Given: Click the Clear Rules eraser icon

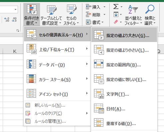Looking at the screenshot, I should click(x=28, y=113).
